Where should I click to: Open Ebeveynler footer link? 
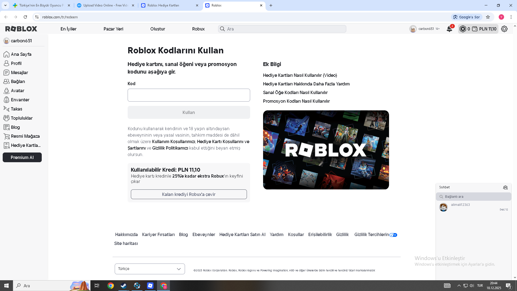(204, 235)
